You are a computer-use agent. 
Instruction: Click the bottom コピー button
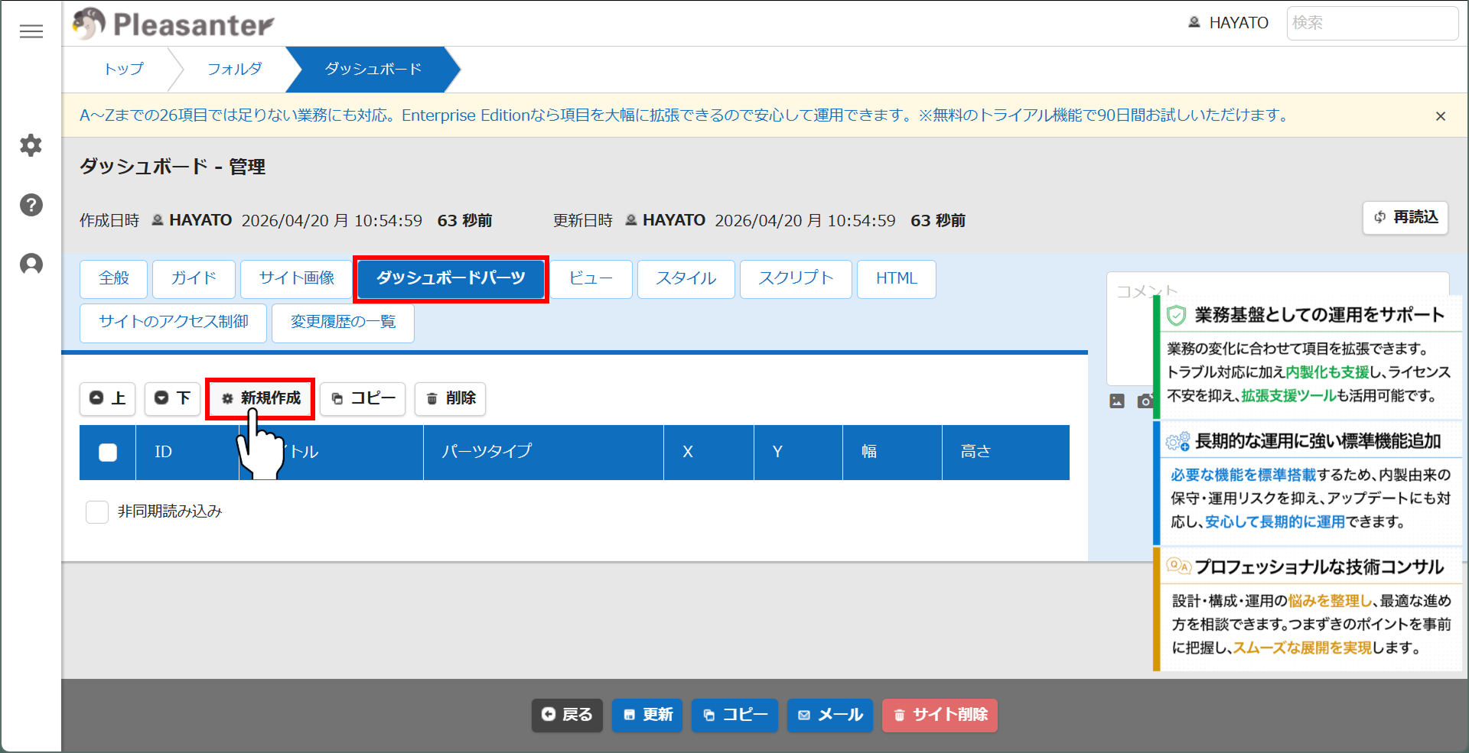[x=734, y=716]
